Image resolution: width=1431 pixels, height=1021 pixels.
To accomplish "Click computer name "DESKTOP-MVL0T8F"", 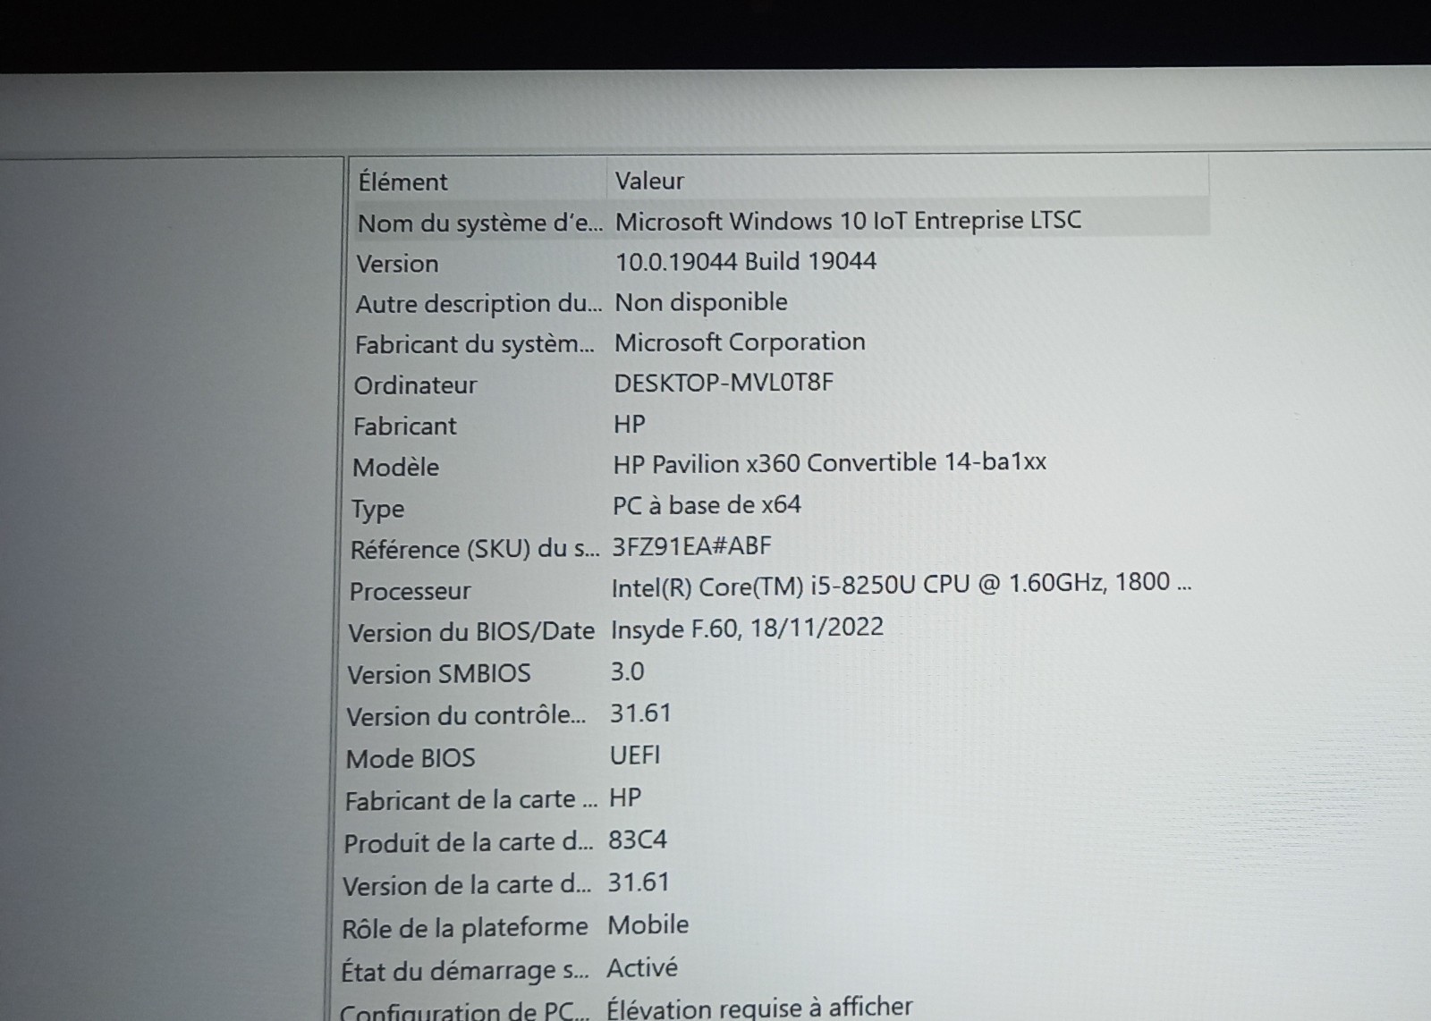I will click(x=724, y=383).
